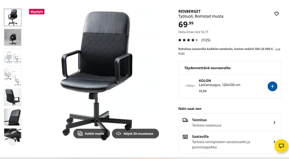The image size is (289, 159).
Task: Add KOLON floor protector with plus button
Action: pyautogui.click(x=272, y=86)
